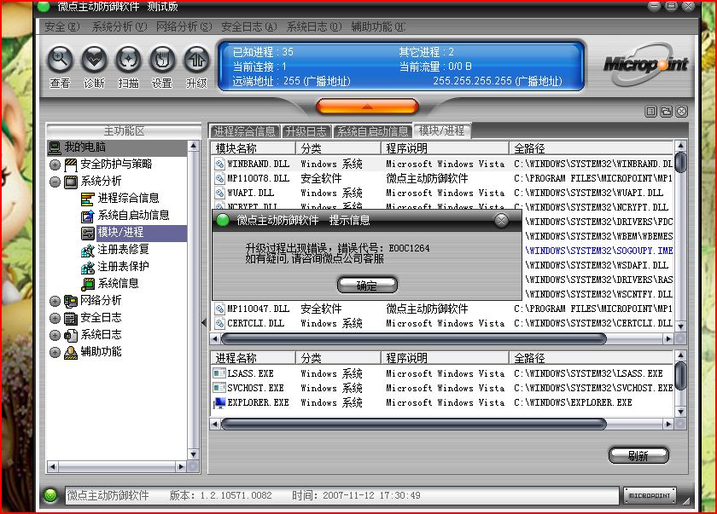Open the 系统分析(V) menu
The height and width of the screenshot is (514, 717).
point(119,27)
